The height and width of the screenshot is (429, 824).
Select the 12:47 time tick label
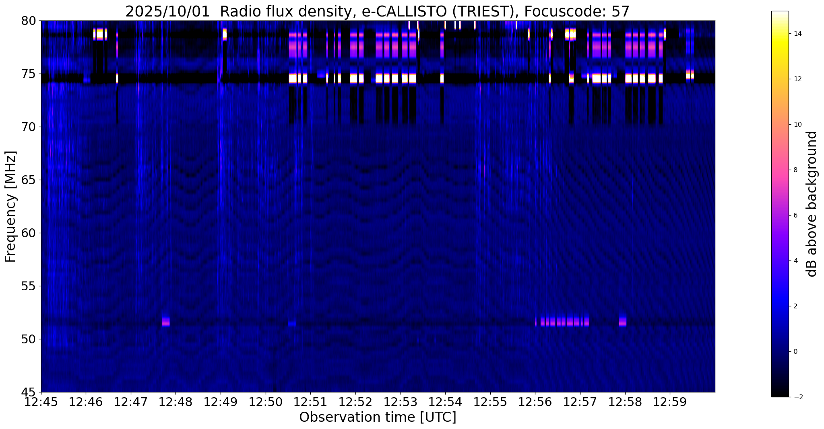pyautogui.click(x=131, y=402)
